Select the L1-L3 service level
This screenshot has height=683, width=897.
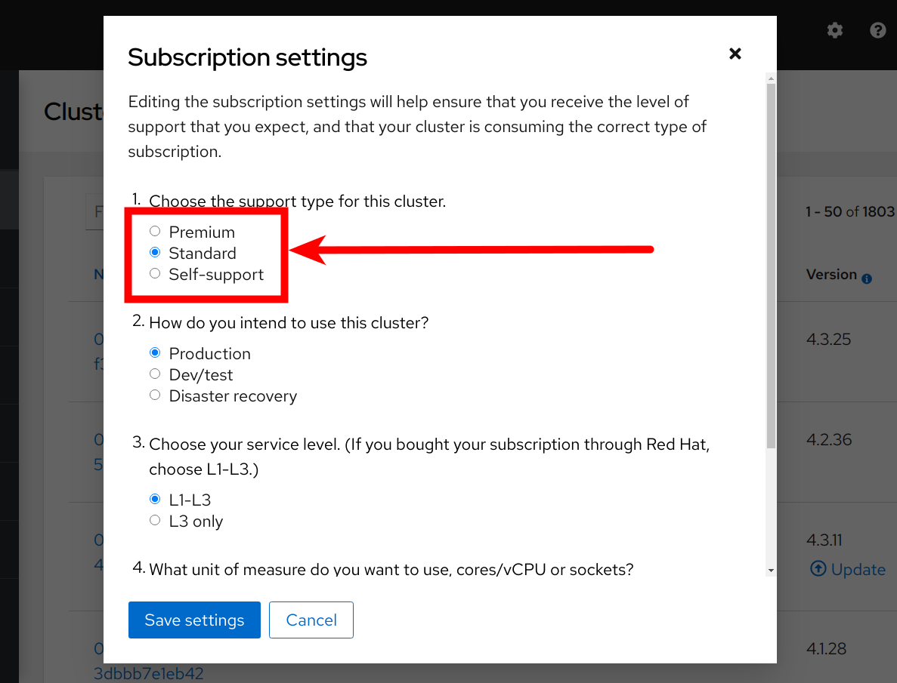tap(154, 498)
